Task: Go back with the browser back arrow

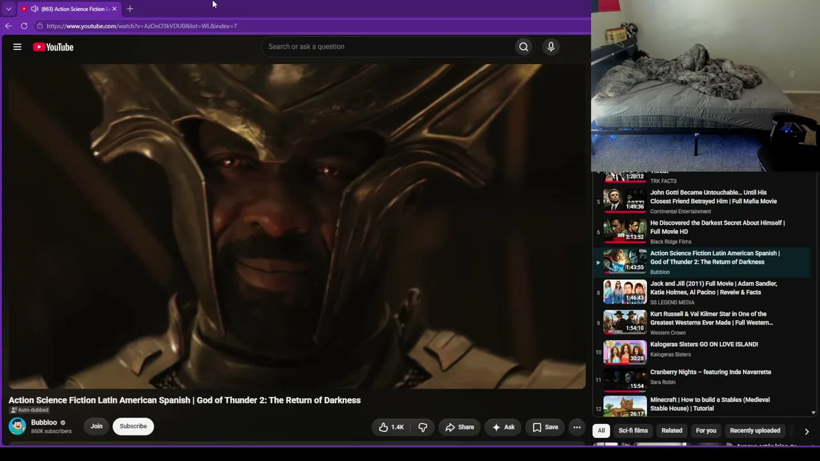Action: (8, 26)
